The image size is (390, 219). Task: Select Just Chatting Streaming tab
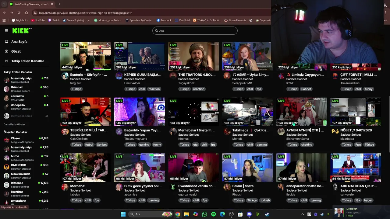(31, 4)
